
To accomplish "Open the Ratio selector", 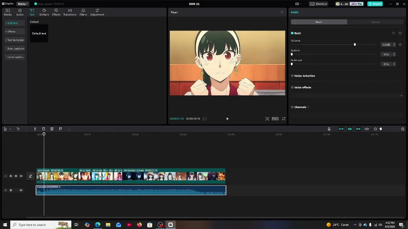I will click(275, 119).
